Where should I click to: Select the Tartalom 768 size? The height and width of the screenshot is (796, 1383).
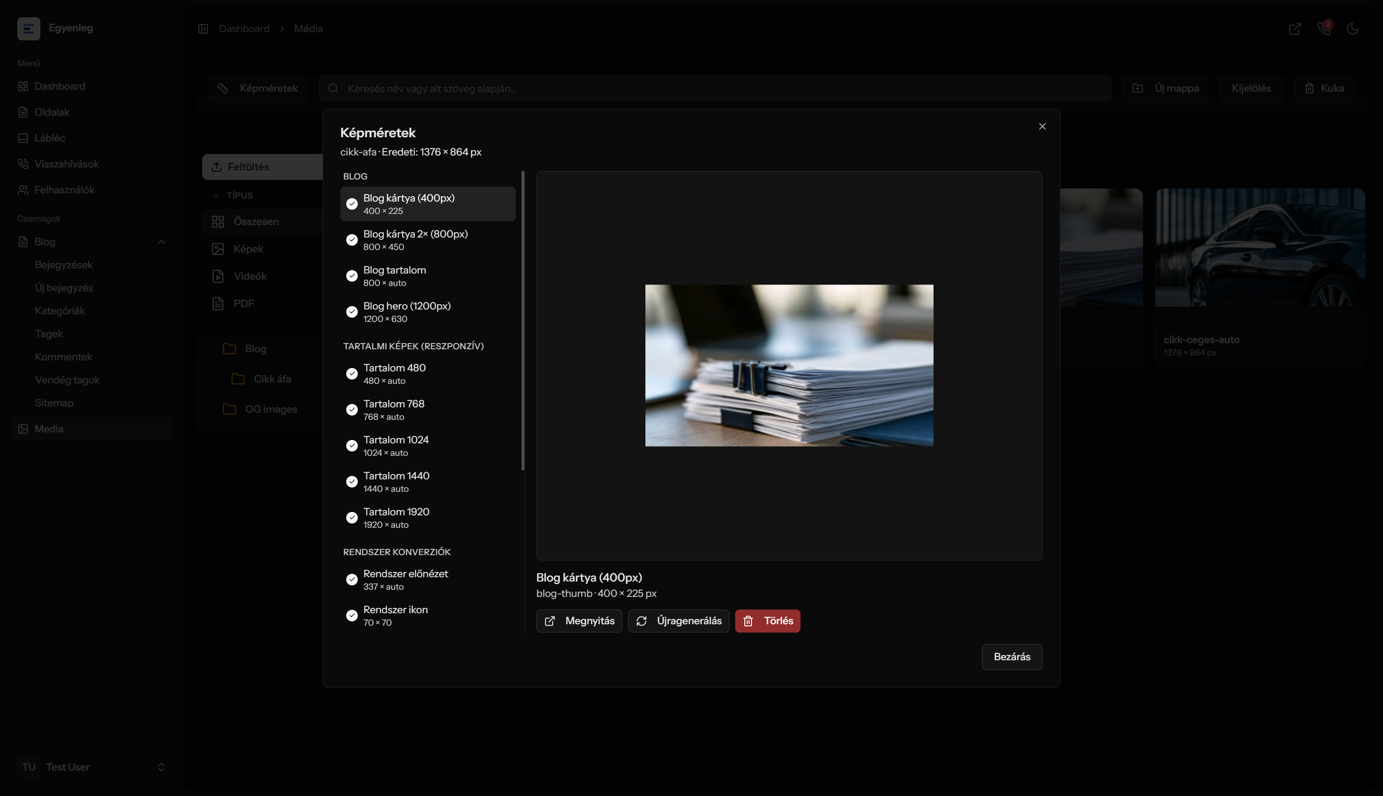point(428,410)
